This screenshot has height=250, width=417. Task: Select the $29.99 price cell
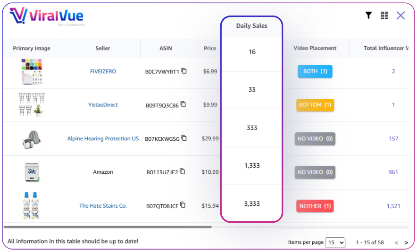[210, 138]
